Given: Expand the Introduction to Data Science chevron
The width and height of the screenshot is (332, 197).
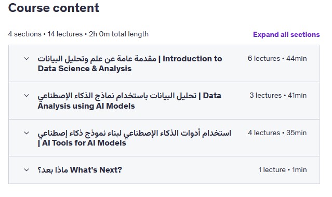Looking at the screenshot, I should [26, 58].
